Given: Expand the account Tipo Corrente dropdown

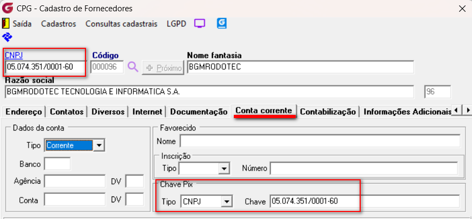Looking at the screenshot, I should (99, 145).
